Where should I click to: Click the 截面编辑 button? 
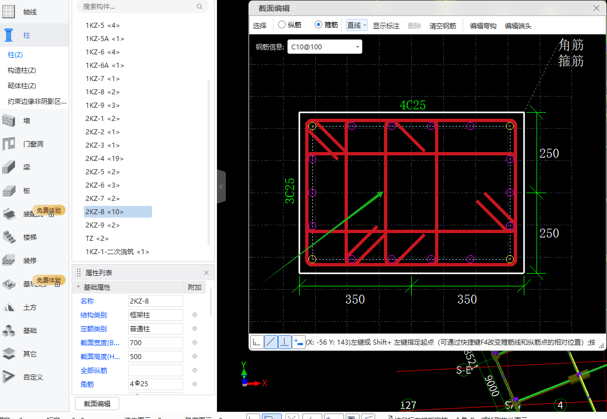(x=97, y=403)
